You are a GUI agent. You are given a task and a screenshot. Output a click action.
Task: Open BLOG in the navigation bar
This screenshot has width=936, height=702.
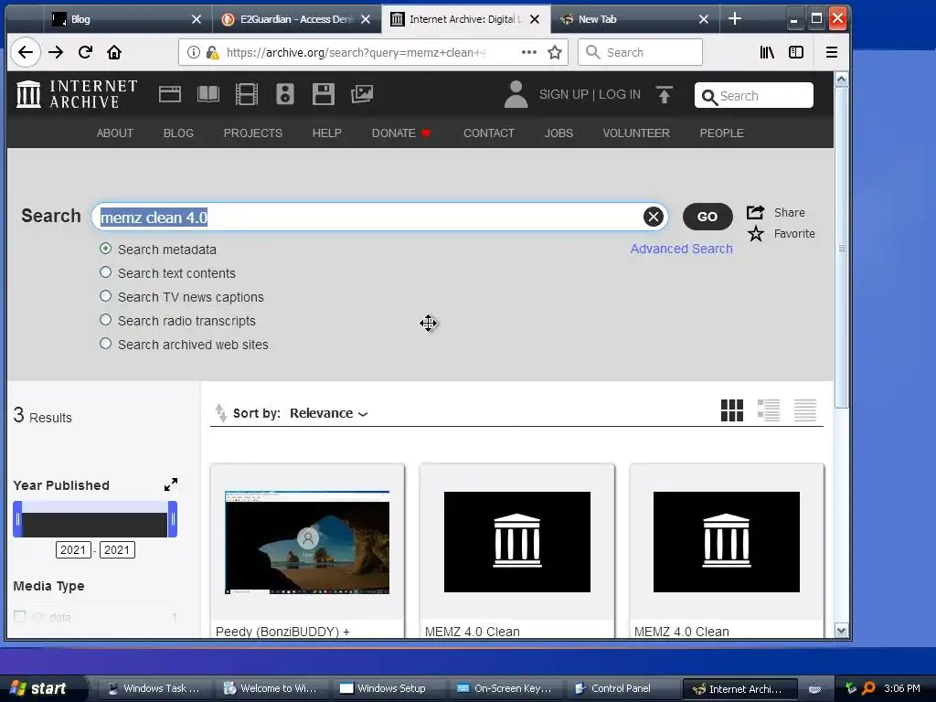(x=178, y=133)
